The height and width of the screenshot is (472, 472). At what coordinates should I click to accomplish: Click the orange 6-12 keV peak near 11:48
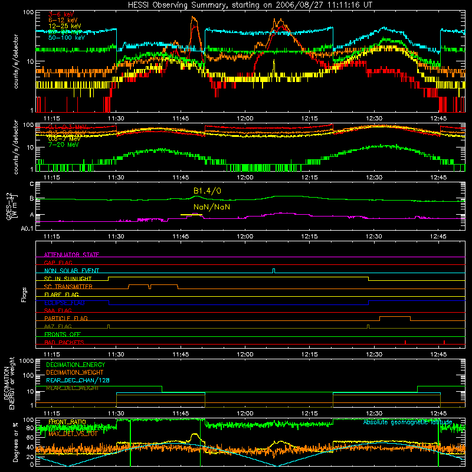194,18
